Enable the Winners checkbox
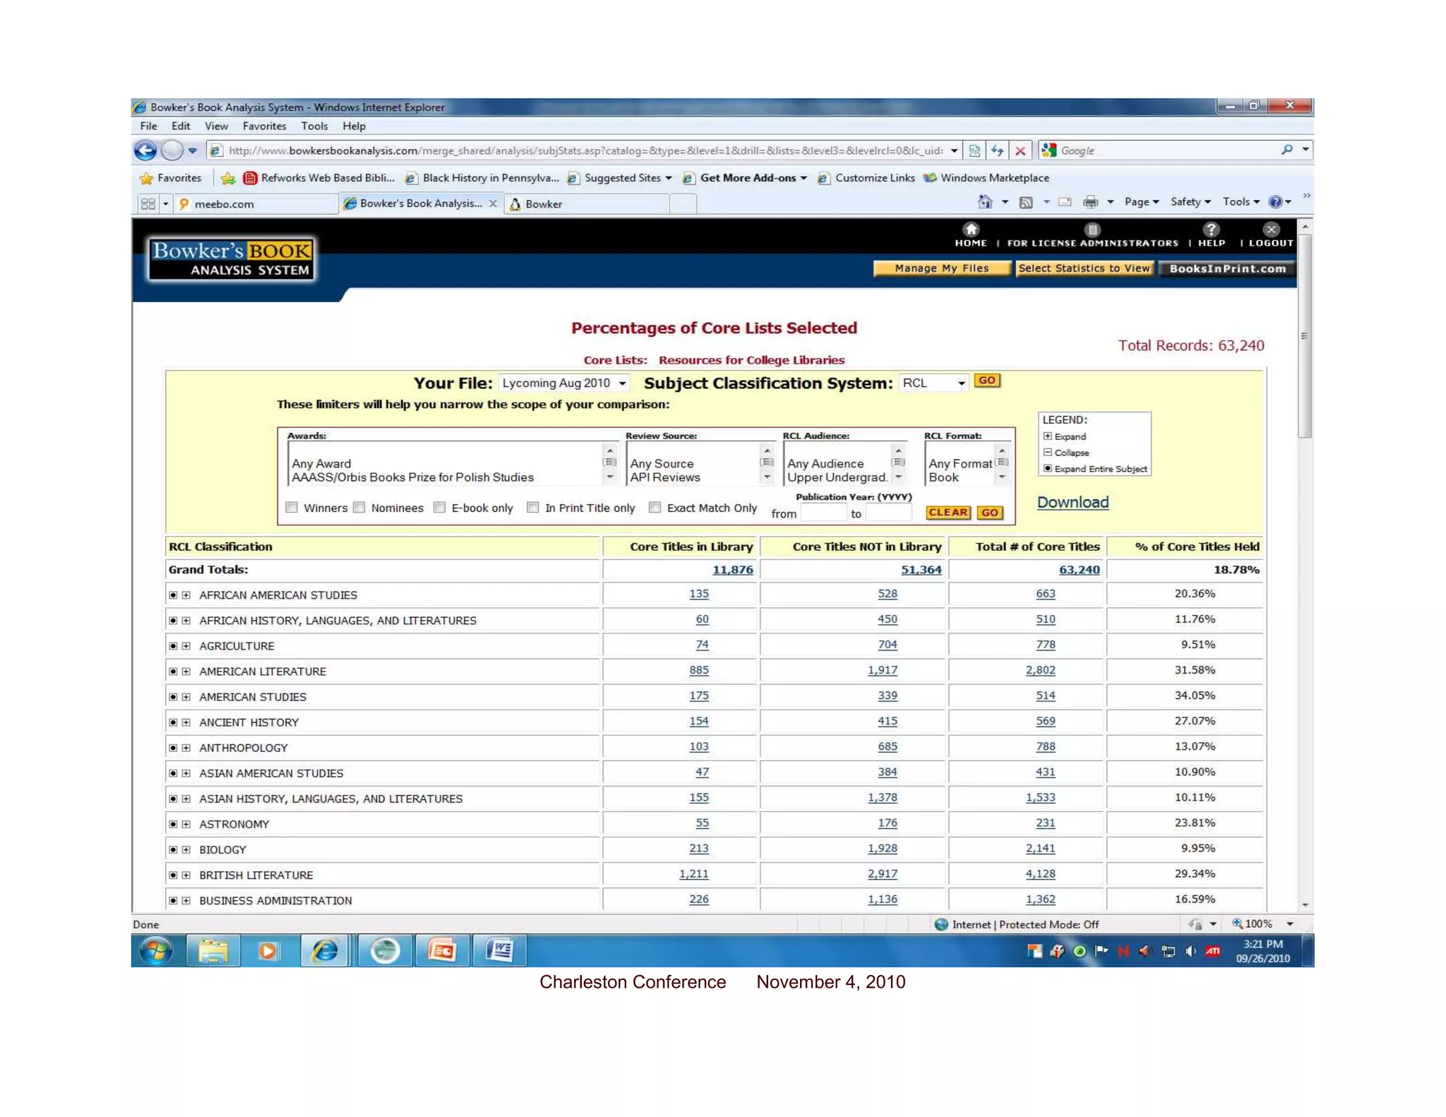Screen dimensions: 1446x1117 pyautogui.click(x=292, y=508)
